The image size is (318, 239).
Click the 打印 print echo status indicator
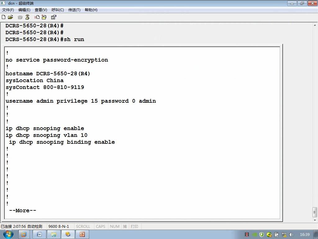coord(134,226)
